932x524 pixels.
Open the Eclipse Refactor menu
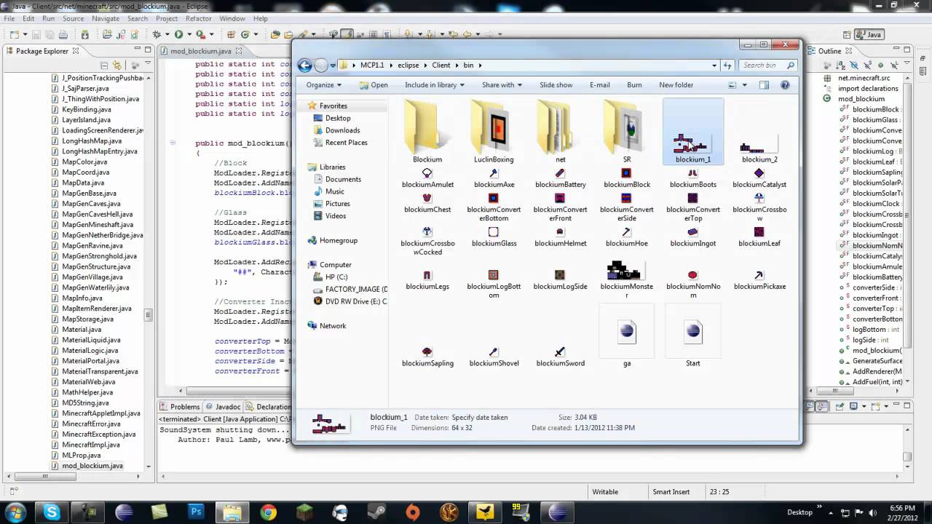pyautogui.click(x=198, y=18)
